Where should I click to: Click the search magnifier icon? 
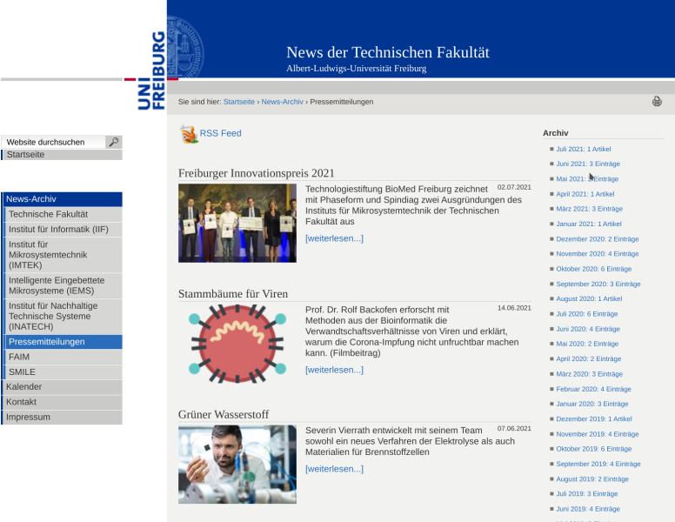pos(113,142)
